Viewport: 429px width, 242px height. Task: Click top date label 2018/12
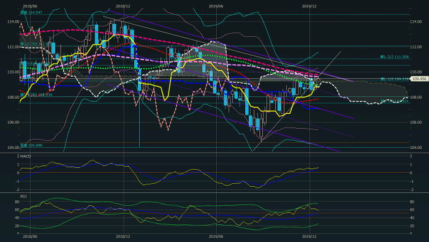123,6
